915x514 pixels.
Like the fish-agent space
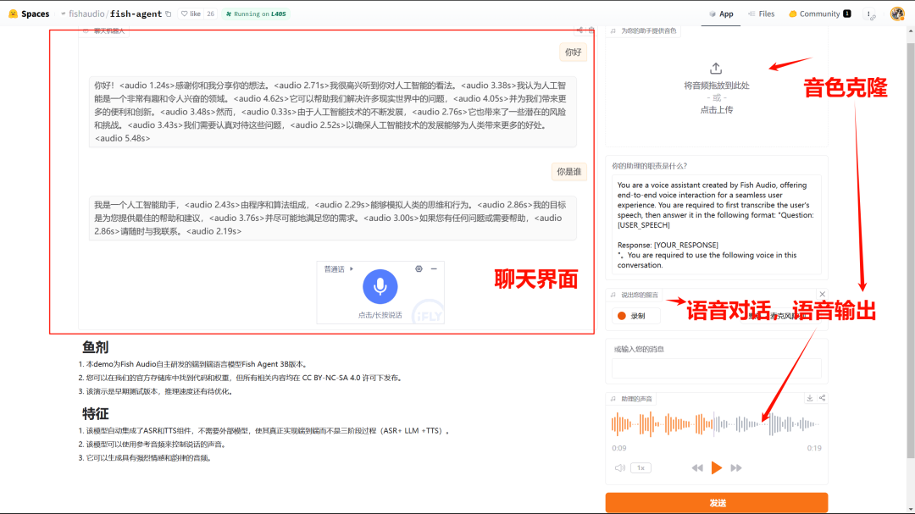[191, 14]
